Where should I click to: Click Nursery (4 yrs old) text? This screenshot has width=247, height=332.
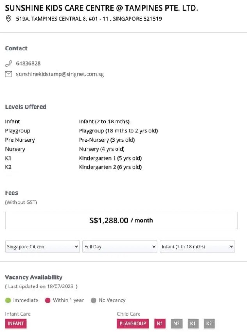click(x=102, y=149)
